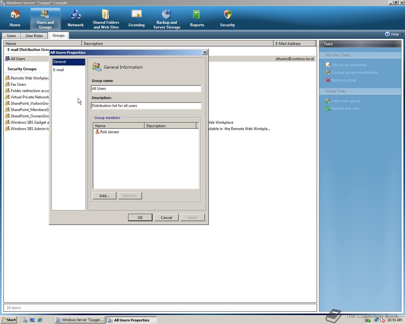Click the OK button
Image resolution: width=405 pixels, height=324 pixels.
point(140,218)
